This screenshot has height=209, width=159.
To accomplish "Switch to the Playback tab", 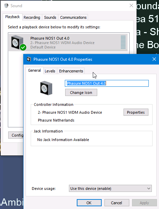I will pos(12,17).
